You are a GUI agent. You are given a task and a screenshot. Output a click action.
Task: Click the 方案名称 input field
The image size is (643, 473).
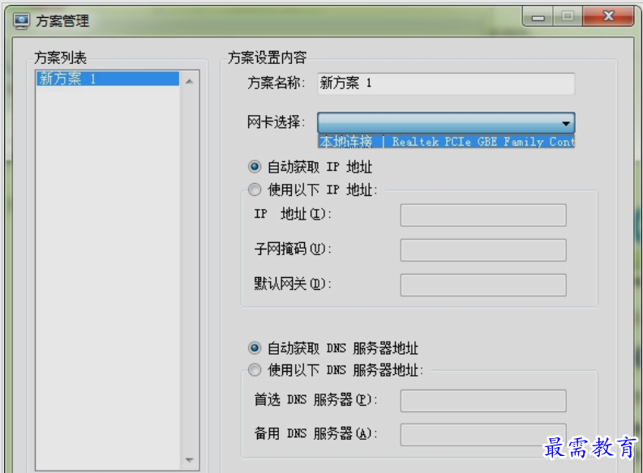tap(446, 83)
